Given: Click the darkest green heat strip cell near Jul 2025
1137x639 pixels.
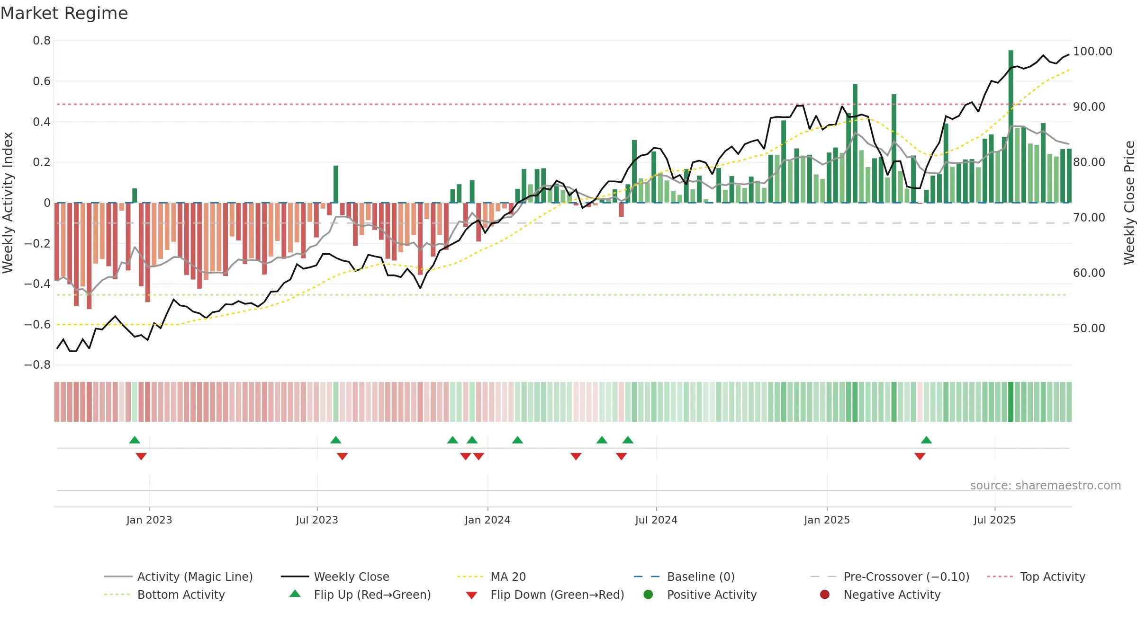Looking at the screenshot, I should coord(1011,402).
